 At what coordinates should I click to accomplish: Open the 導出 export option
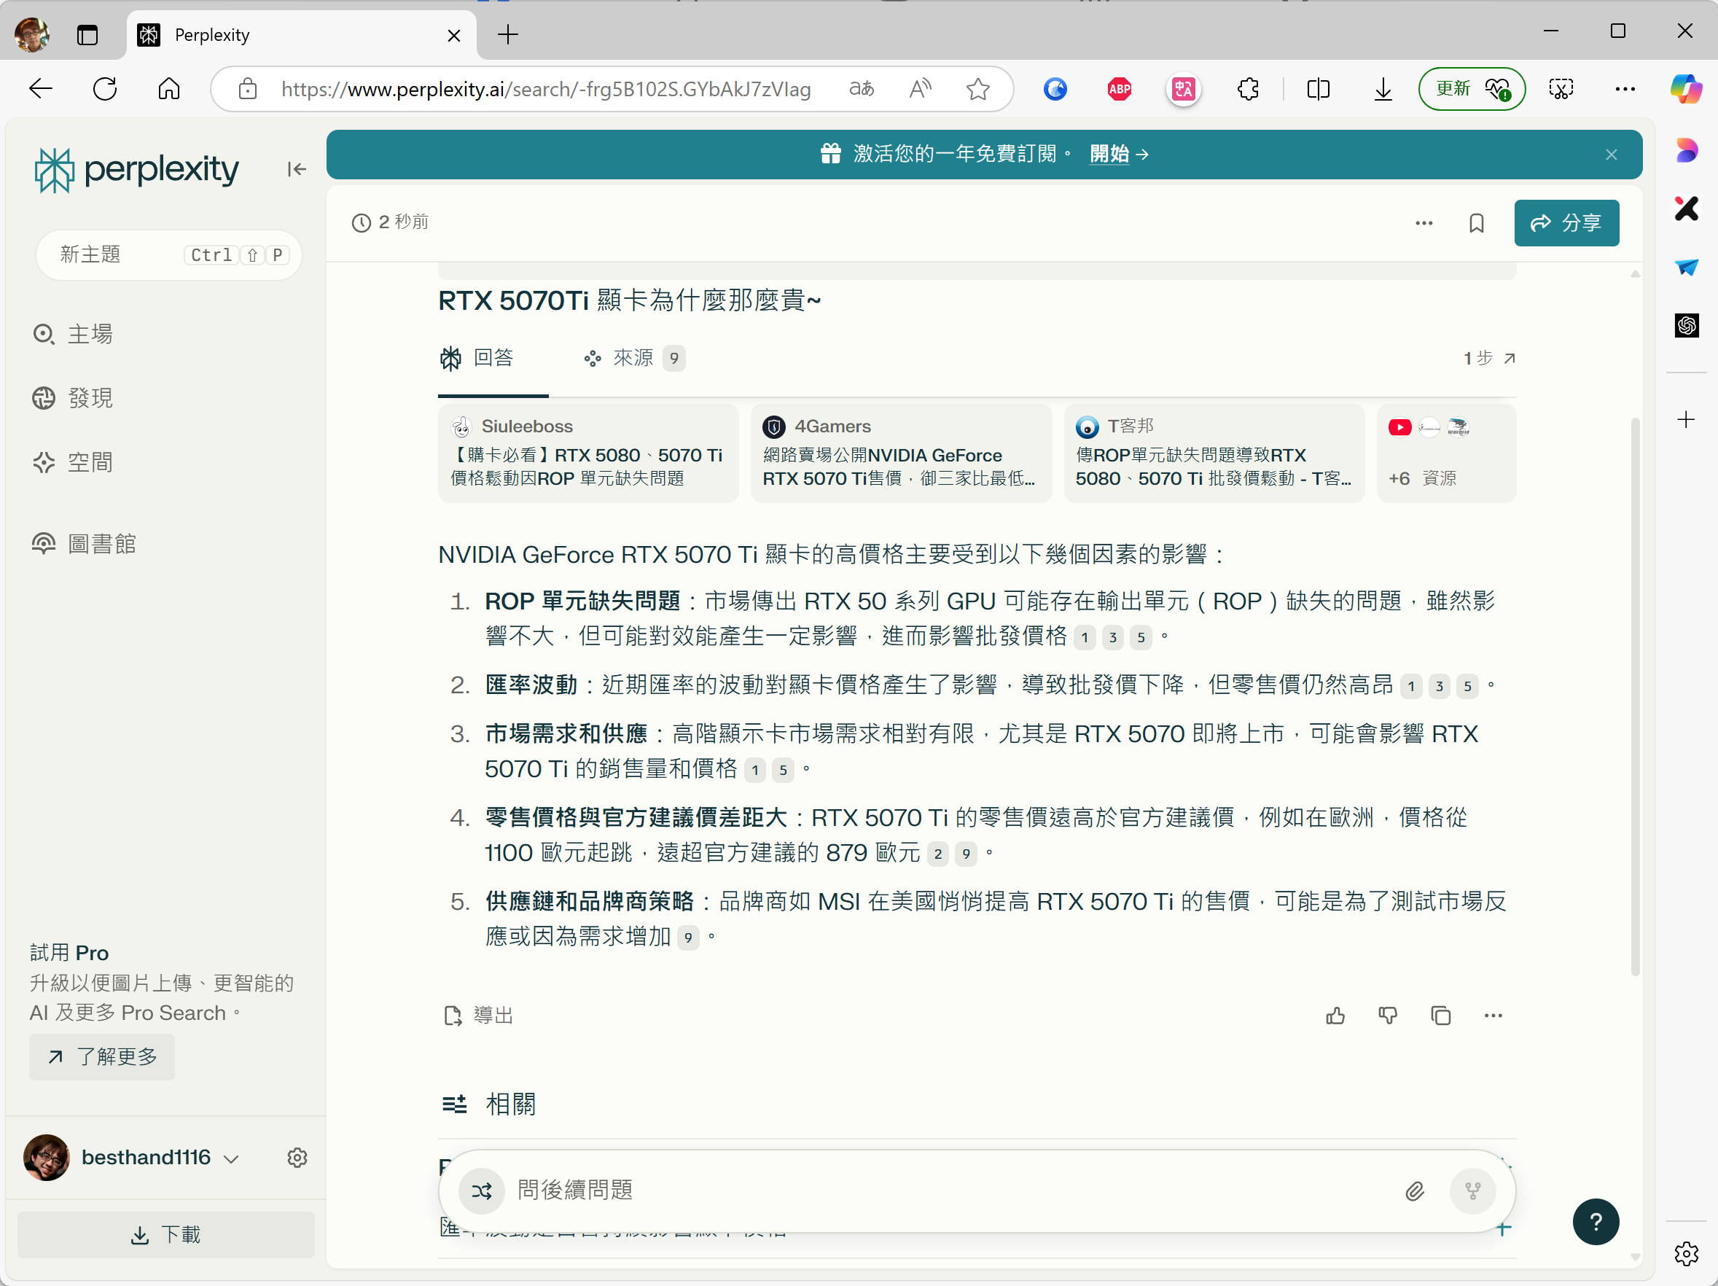coord(478,1015)
